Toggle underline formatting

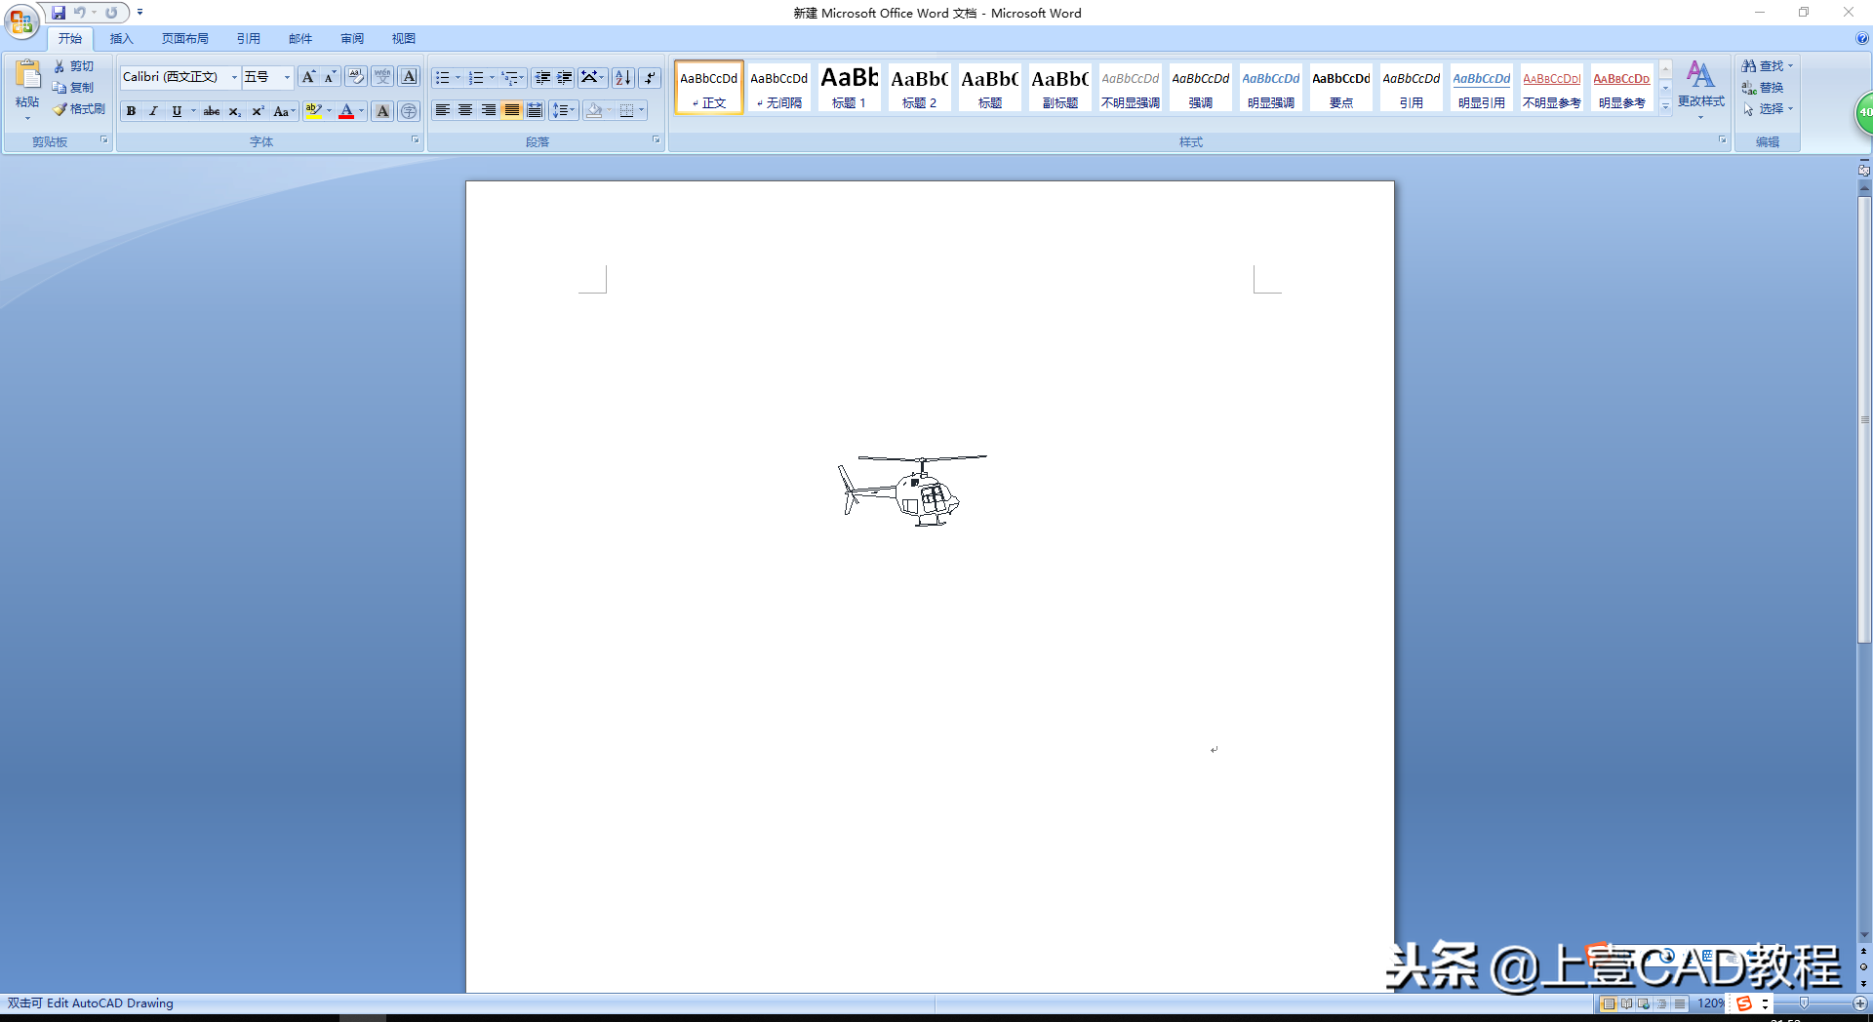tap(177, 111)
